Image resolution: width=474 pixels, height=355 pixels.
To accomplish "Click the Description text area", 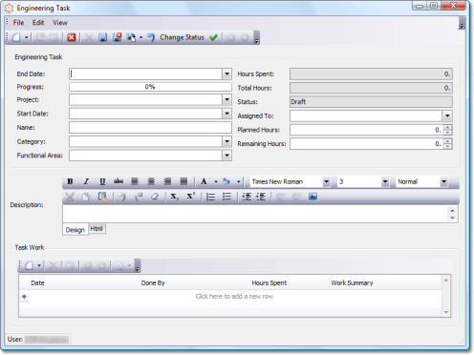I will click(255, 214).
